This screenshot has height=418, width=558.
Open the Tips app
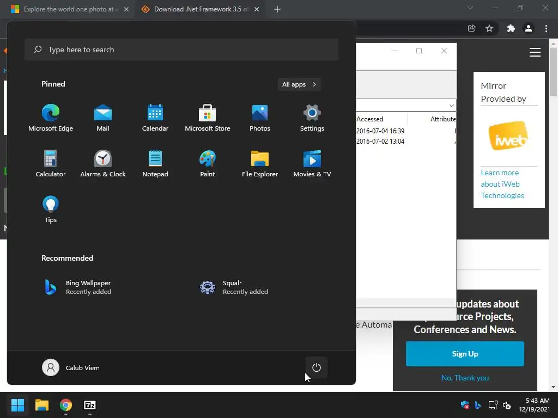tap(51, 210)
